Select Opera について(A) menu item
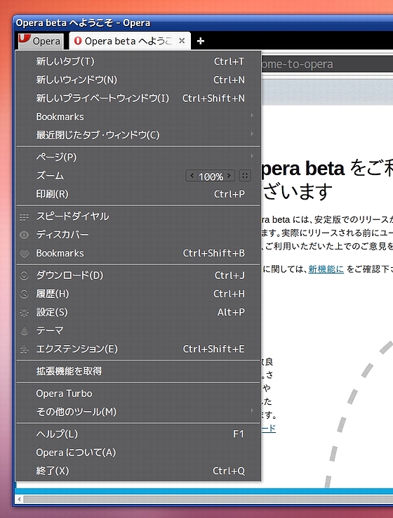This screenshot has width=393, height=518. [138, 453]
